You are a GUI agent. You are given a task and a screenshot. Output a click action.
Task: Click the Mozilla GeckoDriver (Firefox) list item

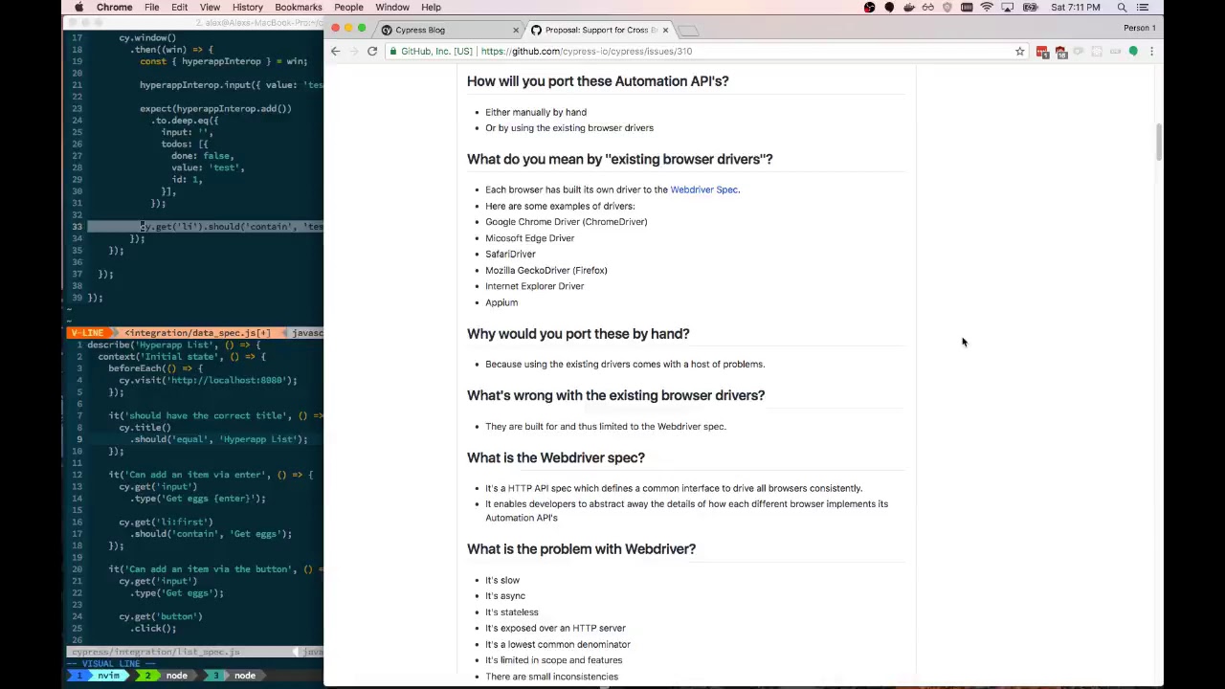coord(546,270)
